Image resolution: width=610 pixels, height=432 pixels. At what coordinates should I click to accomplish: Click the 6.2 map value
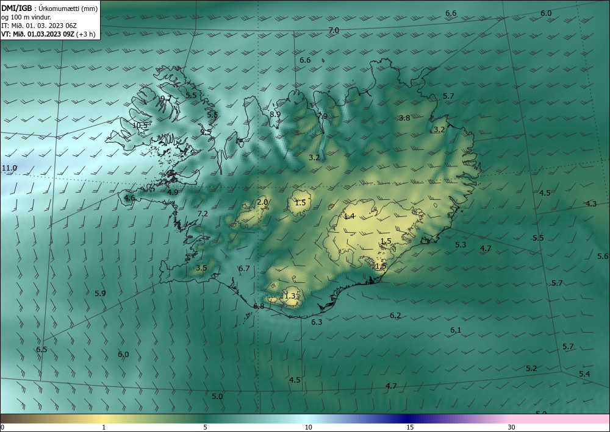click(395, 316)
